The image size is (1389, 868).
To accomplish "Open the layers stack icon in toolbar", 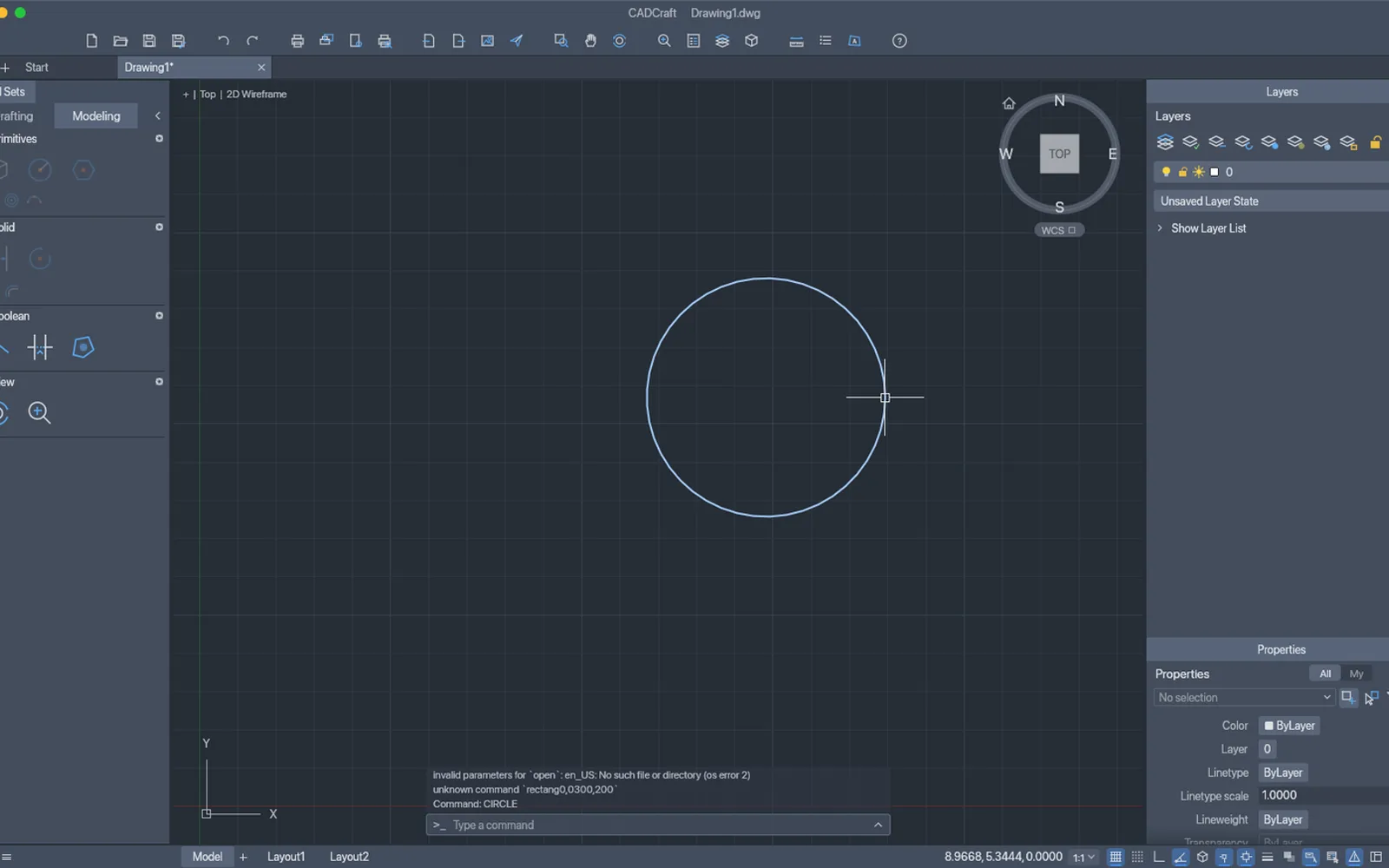I will [722, 41].
